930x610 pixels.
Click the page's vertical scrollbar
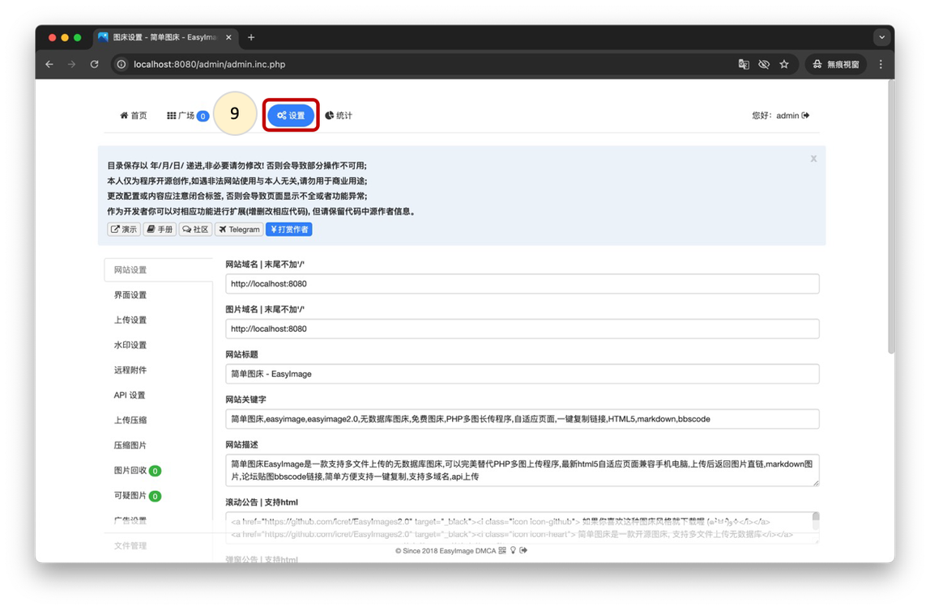coord(891,218)
